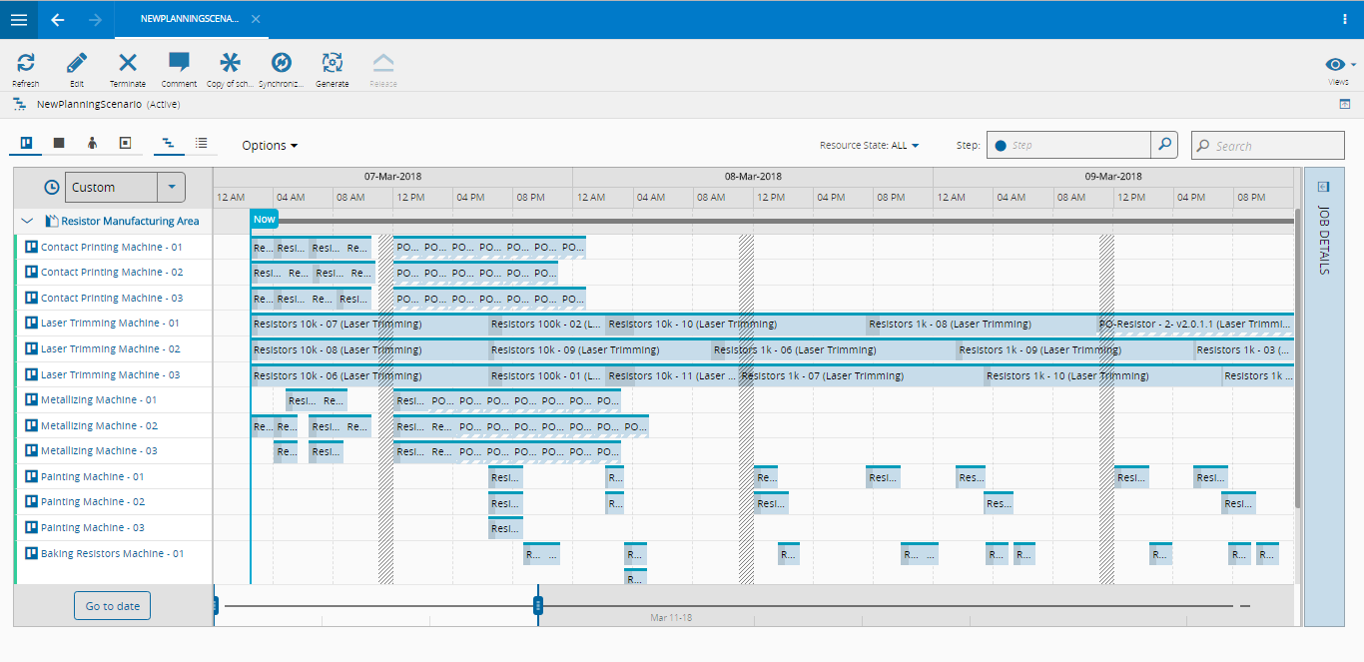Switch to the solid square view toggle
The image size is (1364, 662).
pos(59,144)
